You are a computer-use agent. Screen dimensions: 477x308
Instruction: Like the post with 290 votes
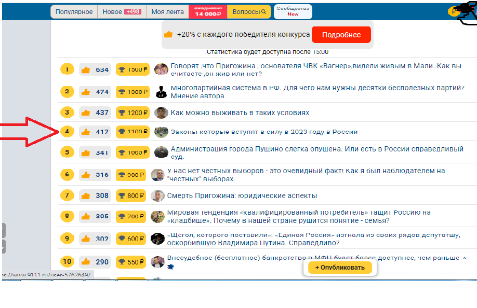pyautogui.click(x=86, y=262)
